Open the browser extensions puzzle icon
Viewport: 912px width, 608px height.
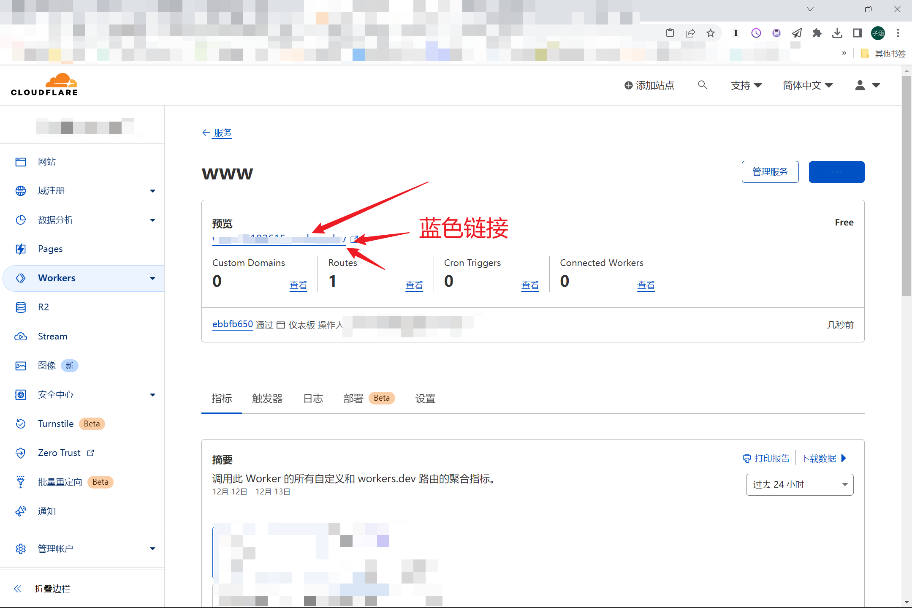tap(817, 33)
